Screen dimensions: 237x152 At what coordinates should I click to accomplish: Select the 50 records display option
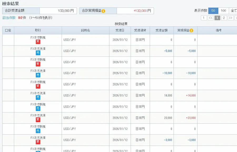[213, 11]
